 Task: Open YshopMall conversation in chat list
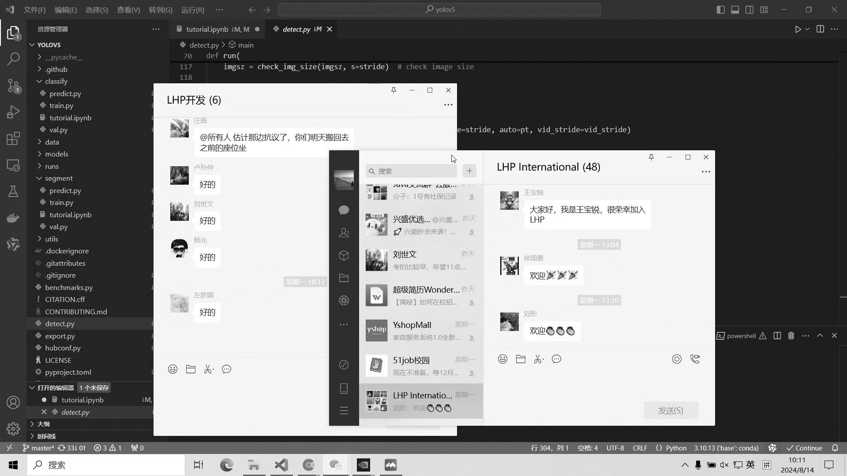[x=421, y=331]
